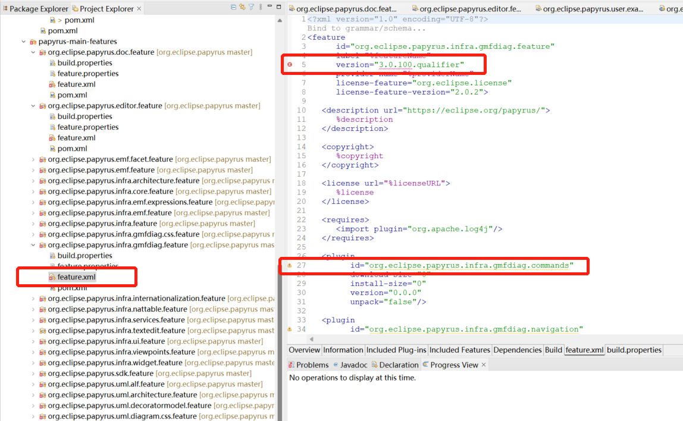Switch to the Included Plug-ins page tab
The image size is (683, 421).
[396, 350]
